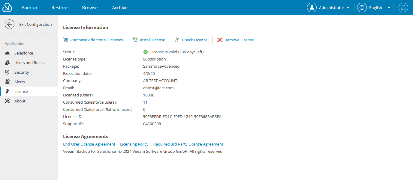The image size is (413, 180).
Task: Click the Application section label
Action: (x=14, y=44)
